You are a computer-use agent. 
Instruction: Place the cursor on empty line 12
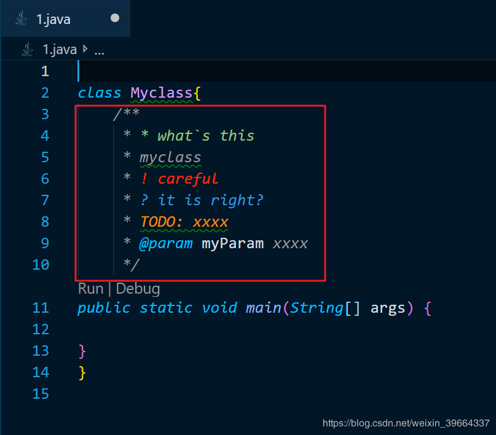pyautogui.click(x=184, y=329)
